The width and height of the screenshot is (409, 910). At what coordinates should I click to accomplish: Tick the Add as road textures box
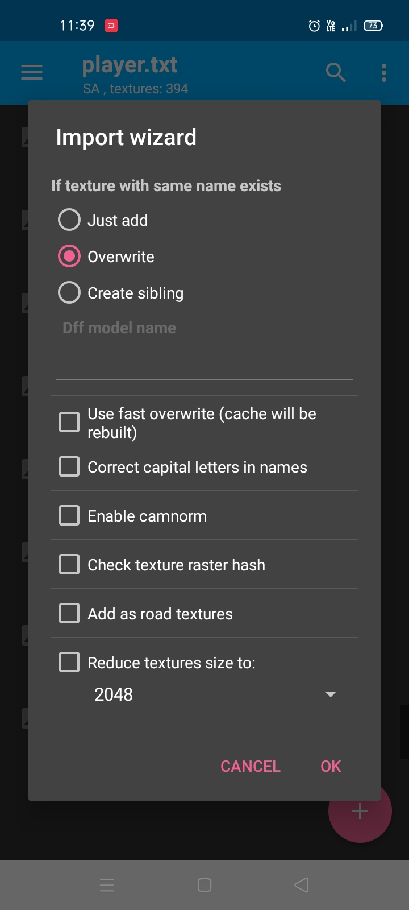pyautogui.click(x=69, y=614)
